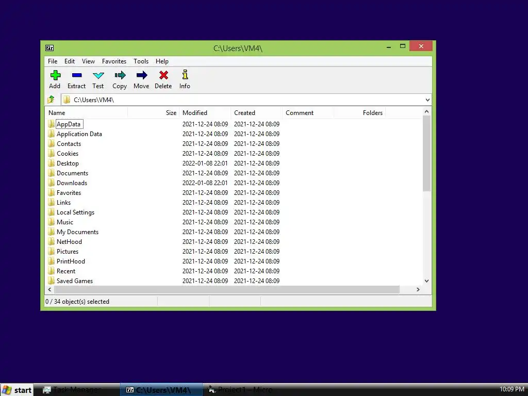Click the Comment column header
This screenshot has width=528, height=396.
coord(308,113)
